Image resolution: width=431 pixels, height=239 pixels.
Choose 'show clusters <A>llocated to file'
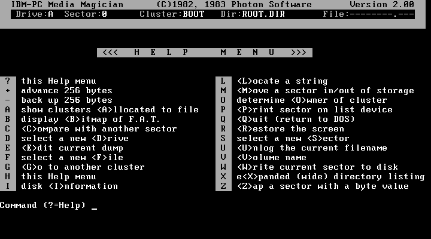(x=110, y=110)
